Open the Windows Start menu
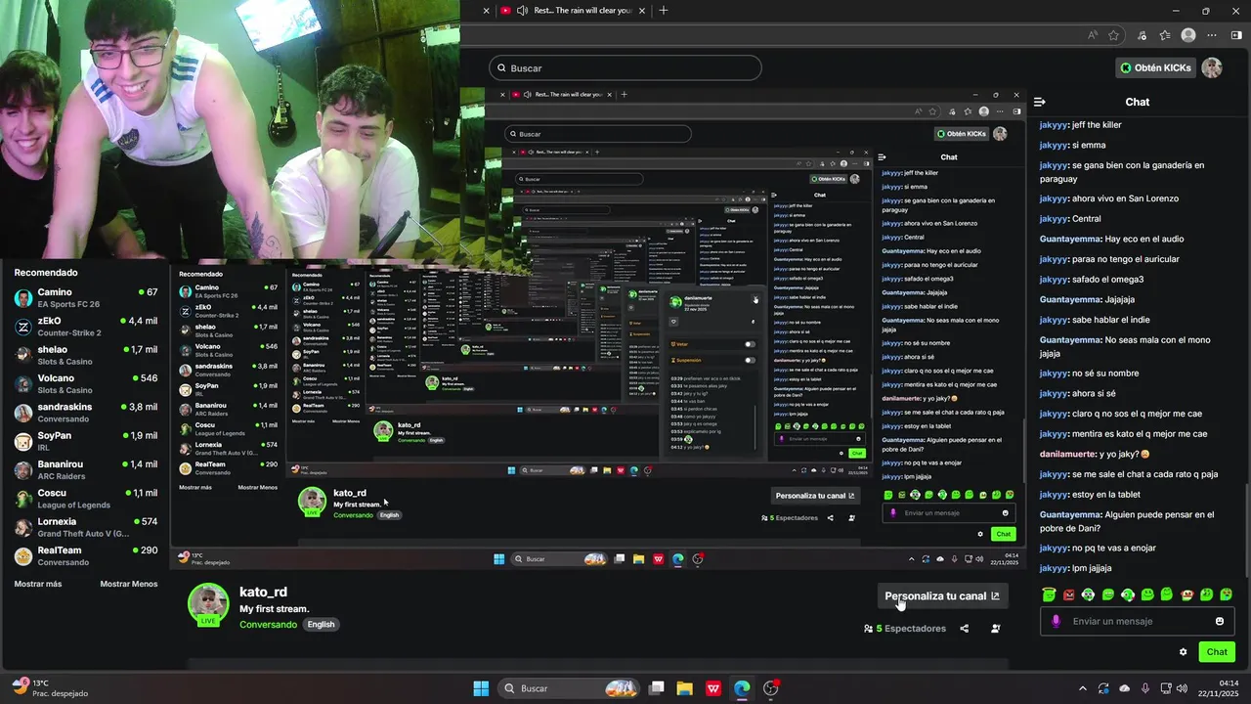Viewport: 1251px width, 704px height. pyautogui.click(x=481, y=688)
